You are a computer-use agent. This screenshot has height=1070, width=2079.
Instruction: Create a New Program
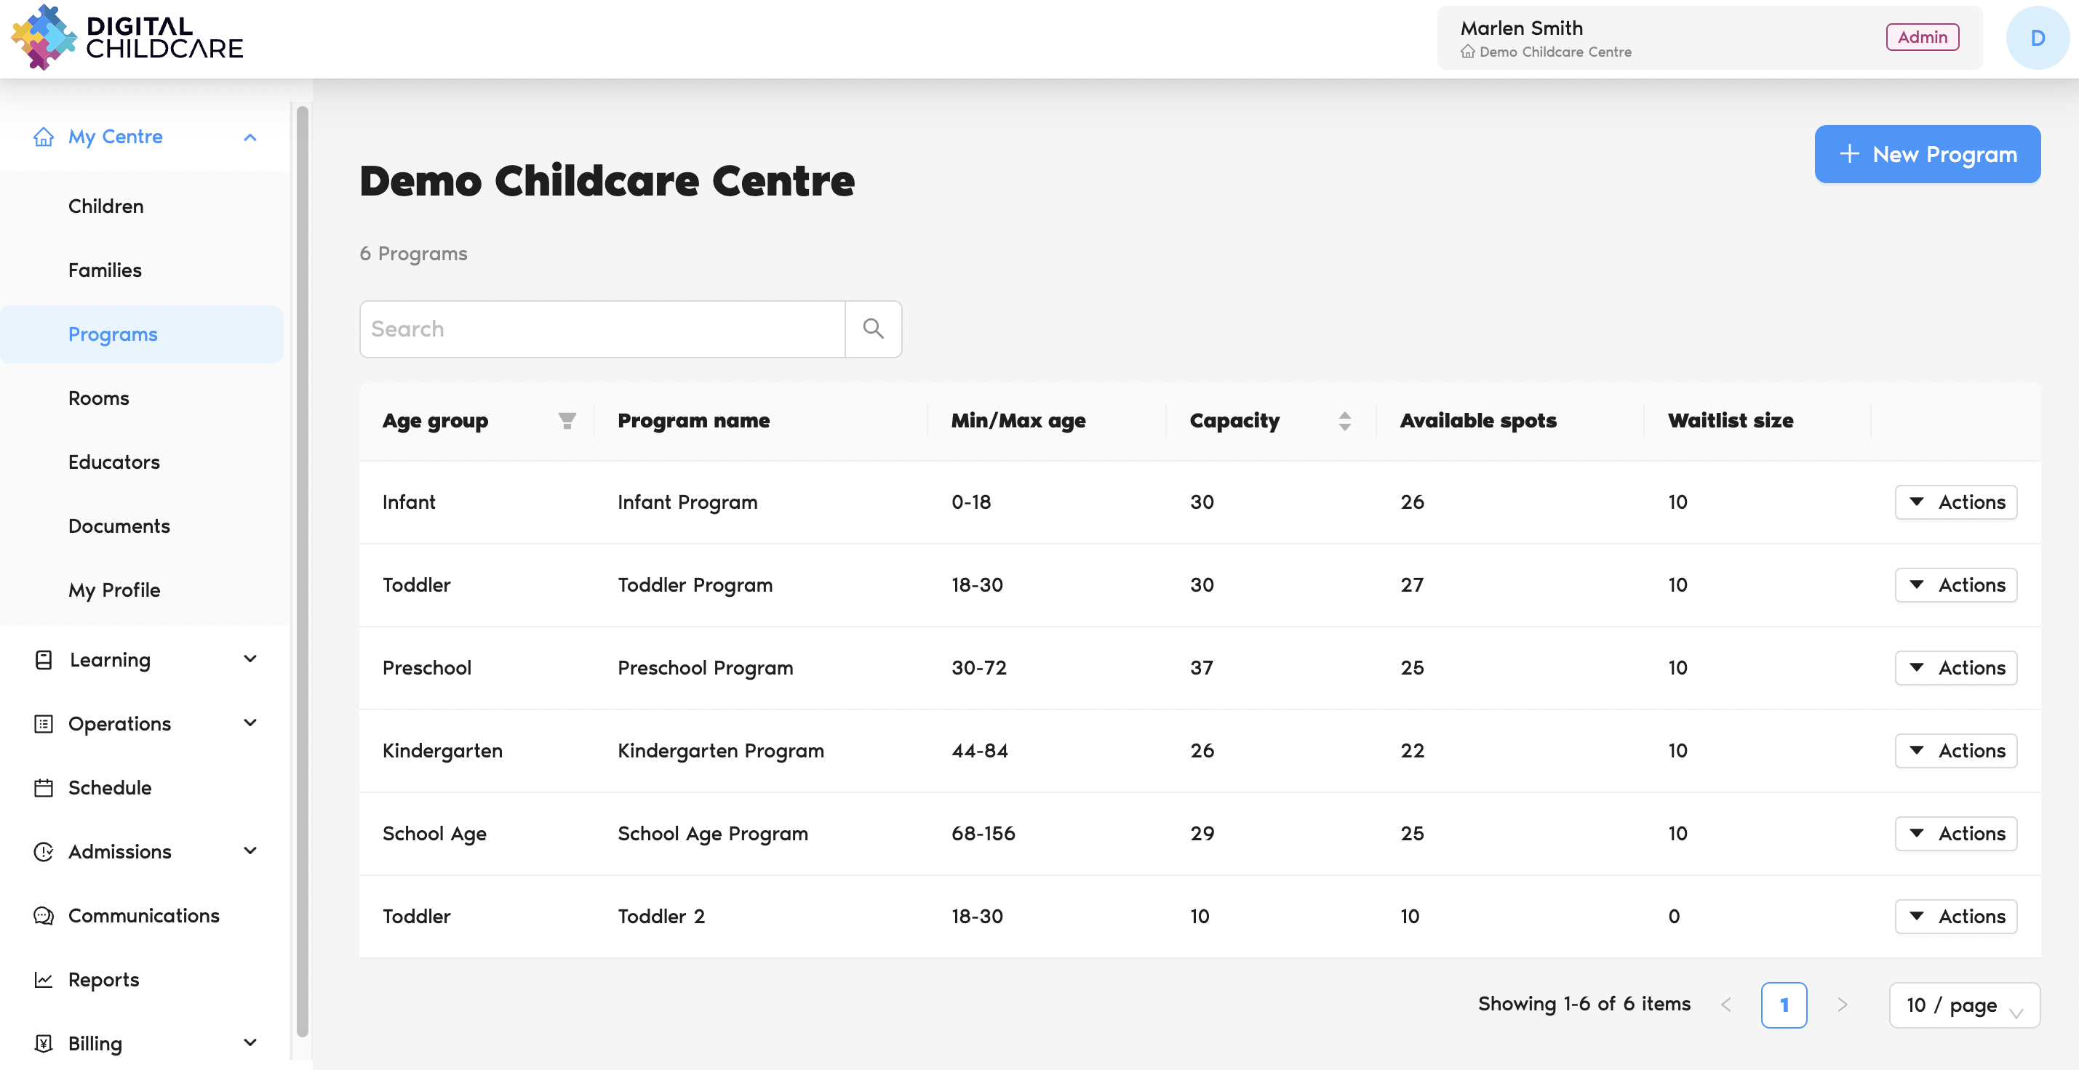coord(1926,154)
